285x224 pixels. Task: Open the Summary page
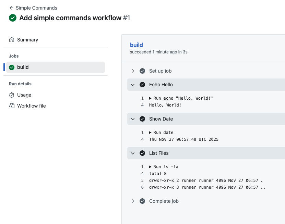point(27,40)
